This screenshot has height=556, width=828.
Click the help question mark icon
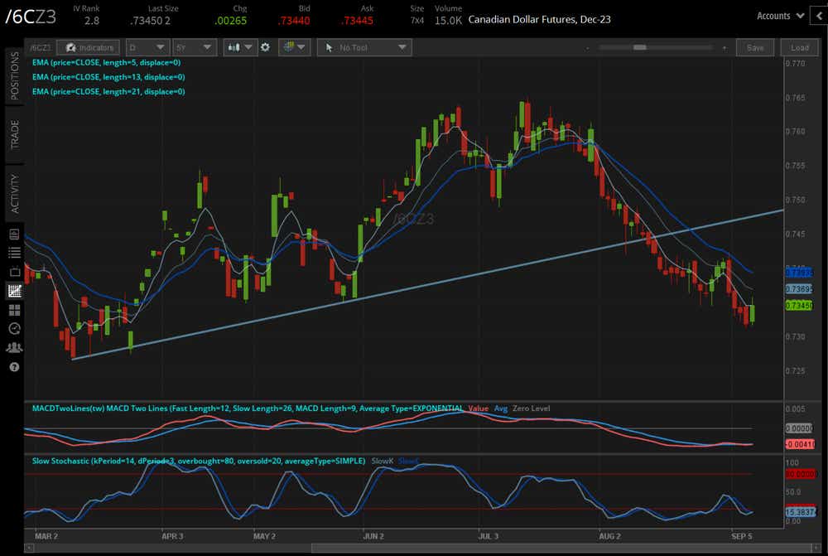pyautogui.click(x=14, y=366)
